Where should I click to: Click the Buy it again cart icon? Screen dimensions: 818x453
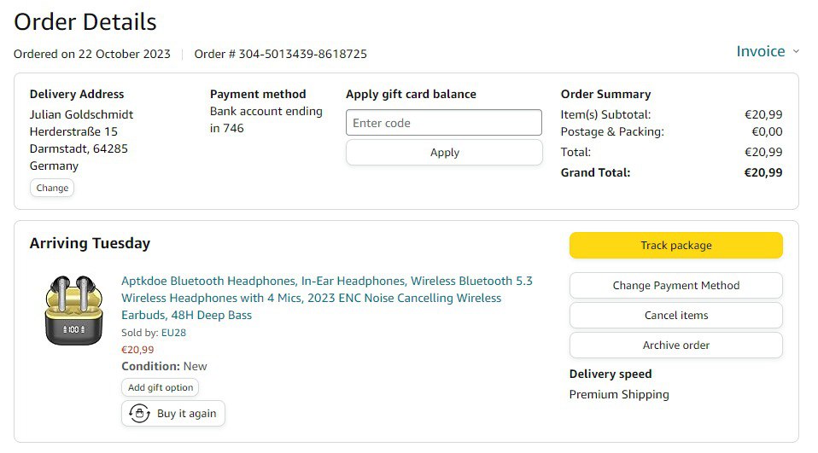(139, 414)
